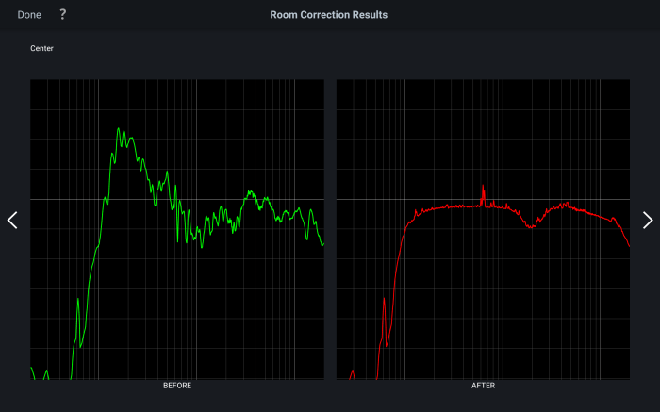Open help with the question mark icon
Viewport: 660px width, 412px height.
pos(63,15)
